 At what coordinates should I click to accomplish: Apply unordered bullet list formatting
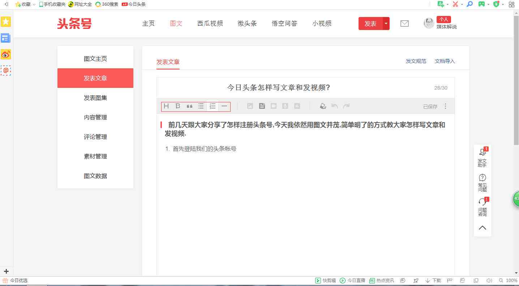pyautogui.click(x=201, y=106)
